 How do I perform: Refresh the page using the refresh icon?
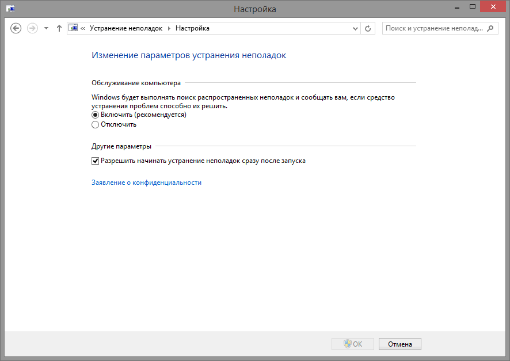(368, 28)
